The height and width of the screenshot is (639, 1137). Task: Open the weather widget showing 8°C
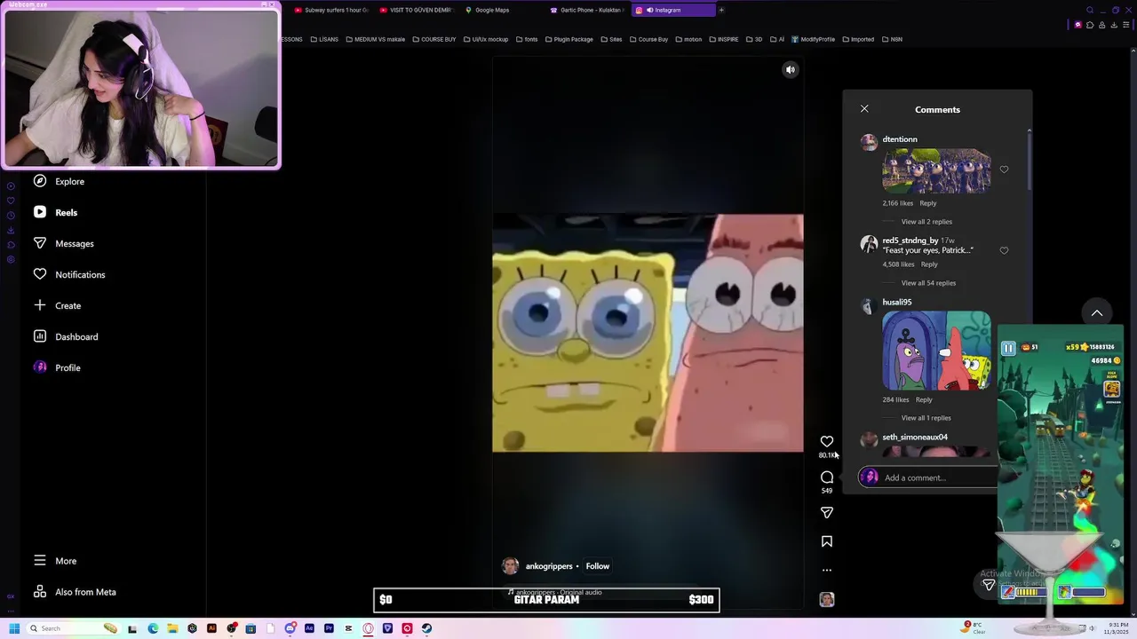click(x=974, y=627)
